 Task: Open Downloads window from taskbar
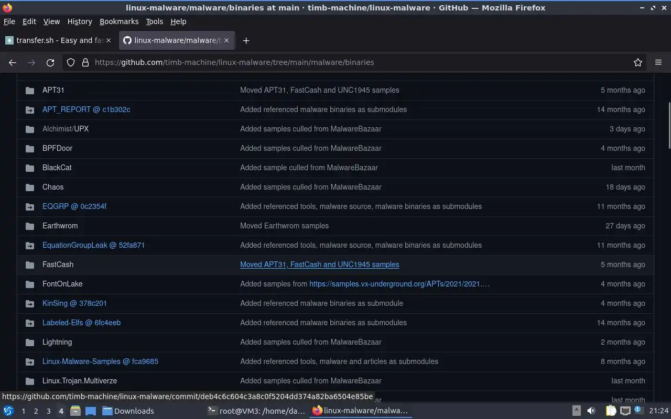click(x=128, y=411)
